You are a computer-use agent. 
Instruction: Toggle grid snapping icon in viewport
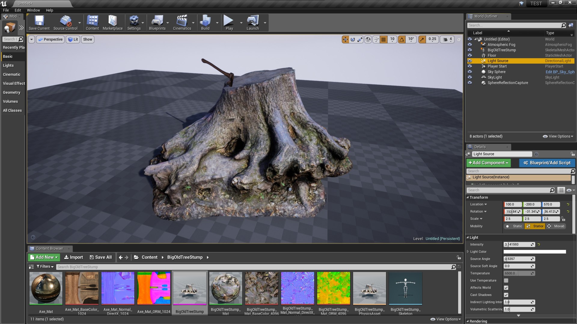pos(383,39)
